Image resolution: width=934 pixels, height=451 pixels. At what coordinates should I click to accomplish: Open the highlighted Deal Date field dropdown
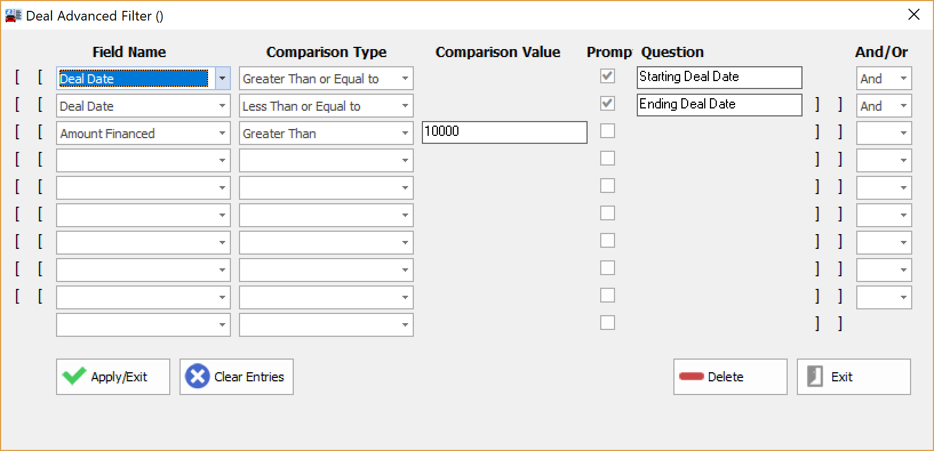point(222,79)
